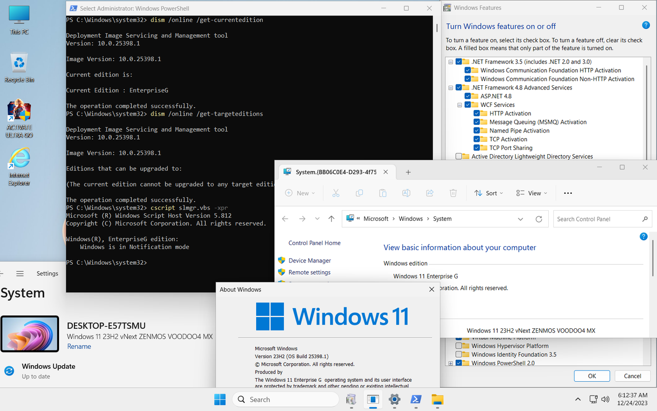Screen dimensions: 657x411
Task: Open the Internet Explorer desktop shortcut
Action: click(19, 167)
